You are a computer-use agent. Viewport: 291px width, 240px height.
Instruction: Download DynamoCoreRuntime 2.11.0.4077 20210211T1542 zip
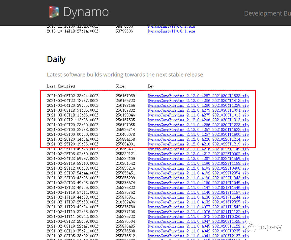198,207
